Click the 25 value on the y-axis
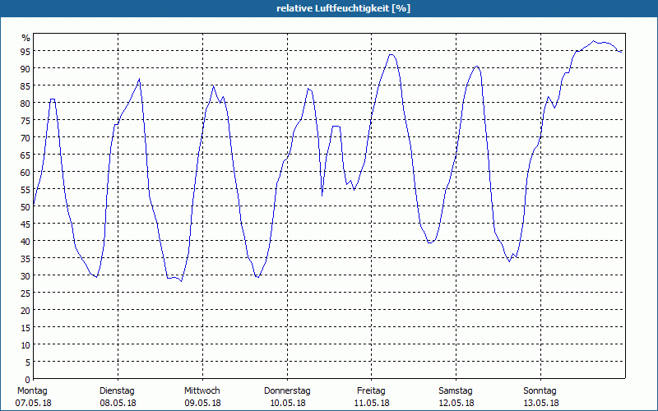Viewport: 658px width, 411px height. [25, 293]
